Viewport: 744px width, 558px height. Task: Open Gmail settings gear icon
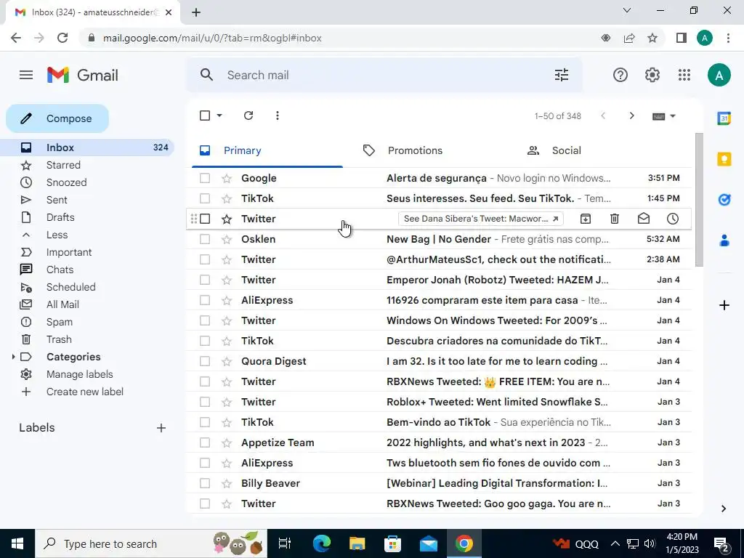click(x=652, y=75)
